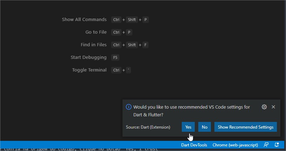This screenshot has height=151, width=286.
Task: Open notifications bell in status bar
Action: tap(277, 145)
